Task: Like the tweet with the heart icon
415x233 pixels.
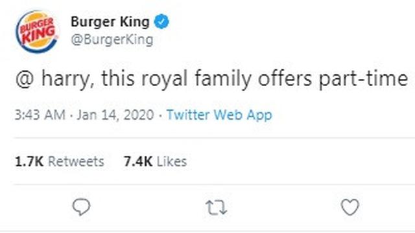Action: click(x=350, y=207)
